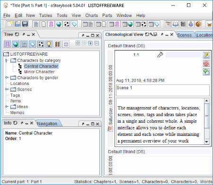The image size is (213, 185).
Task: Toggle tags filter in Tree panel
Action: pos(32,44)
